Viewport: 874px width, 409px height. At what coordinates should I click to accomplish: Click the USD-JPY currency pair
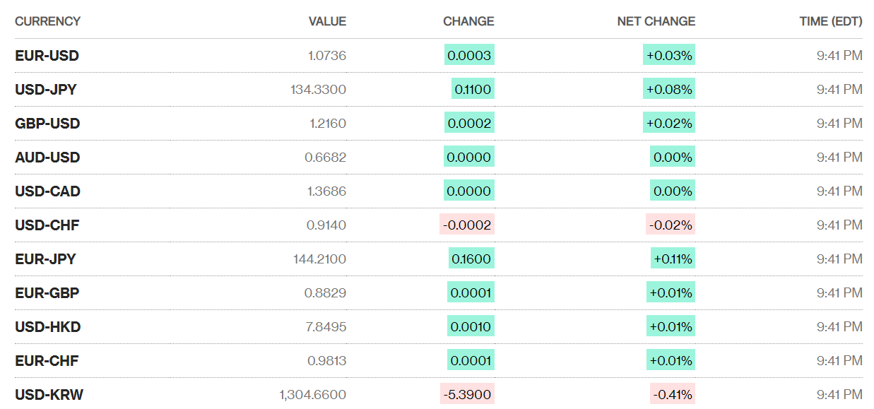[46, 90]
